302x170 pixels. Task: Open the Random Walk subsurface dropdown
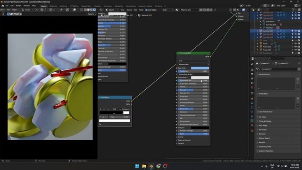(193, 64)
